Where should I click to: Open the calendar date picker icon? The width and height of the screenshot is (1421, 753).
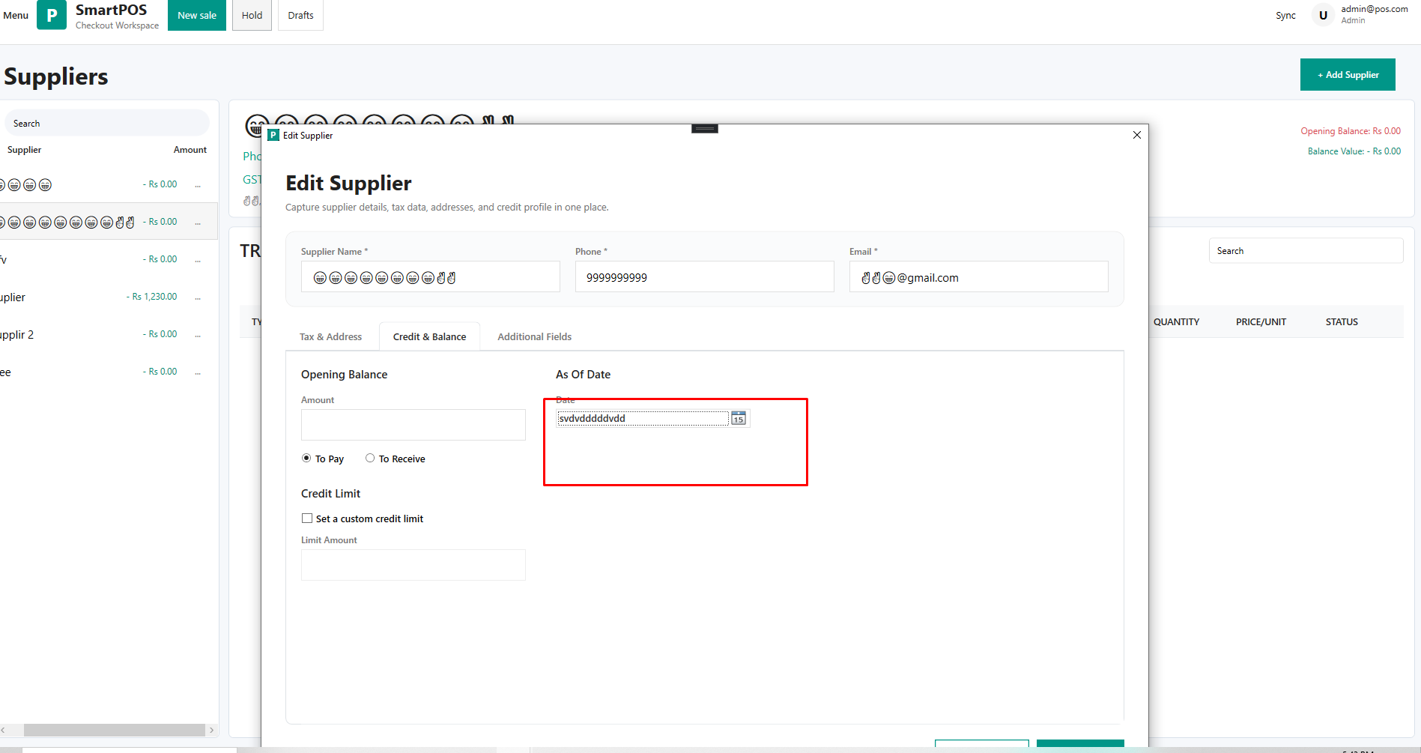[738, 418]
